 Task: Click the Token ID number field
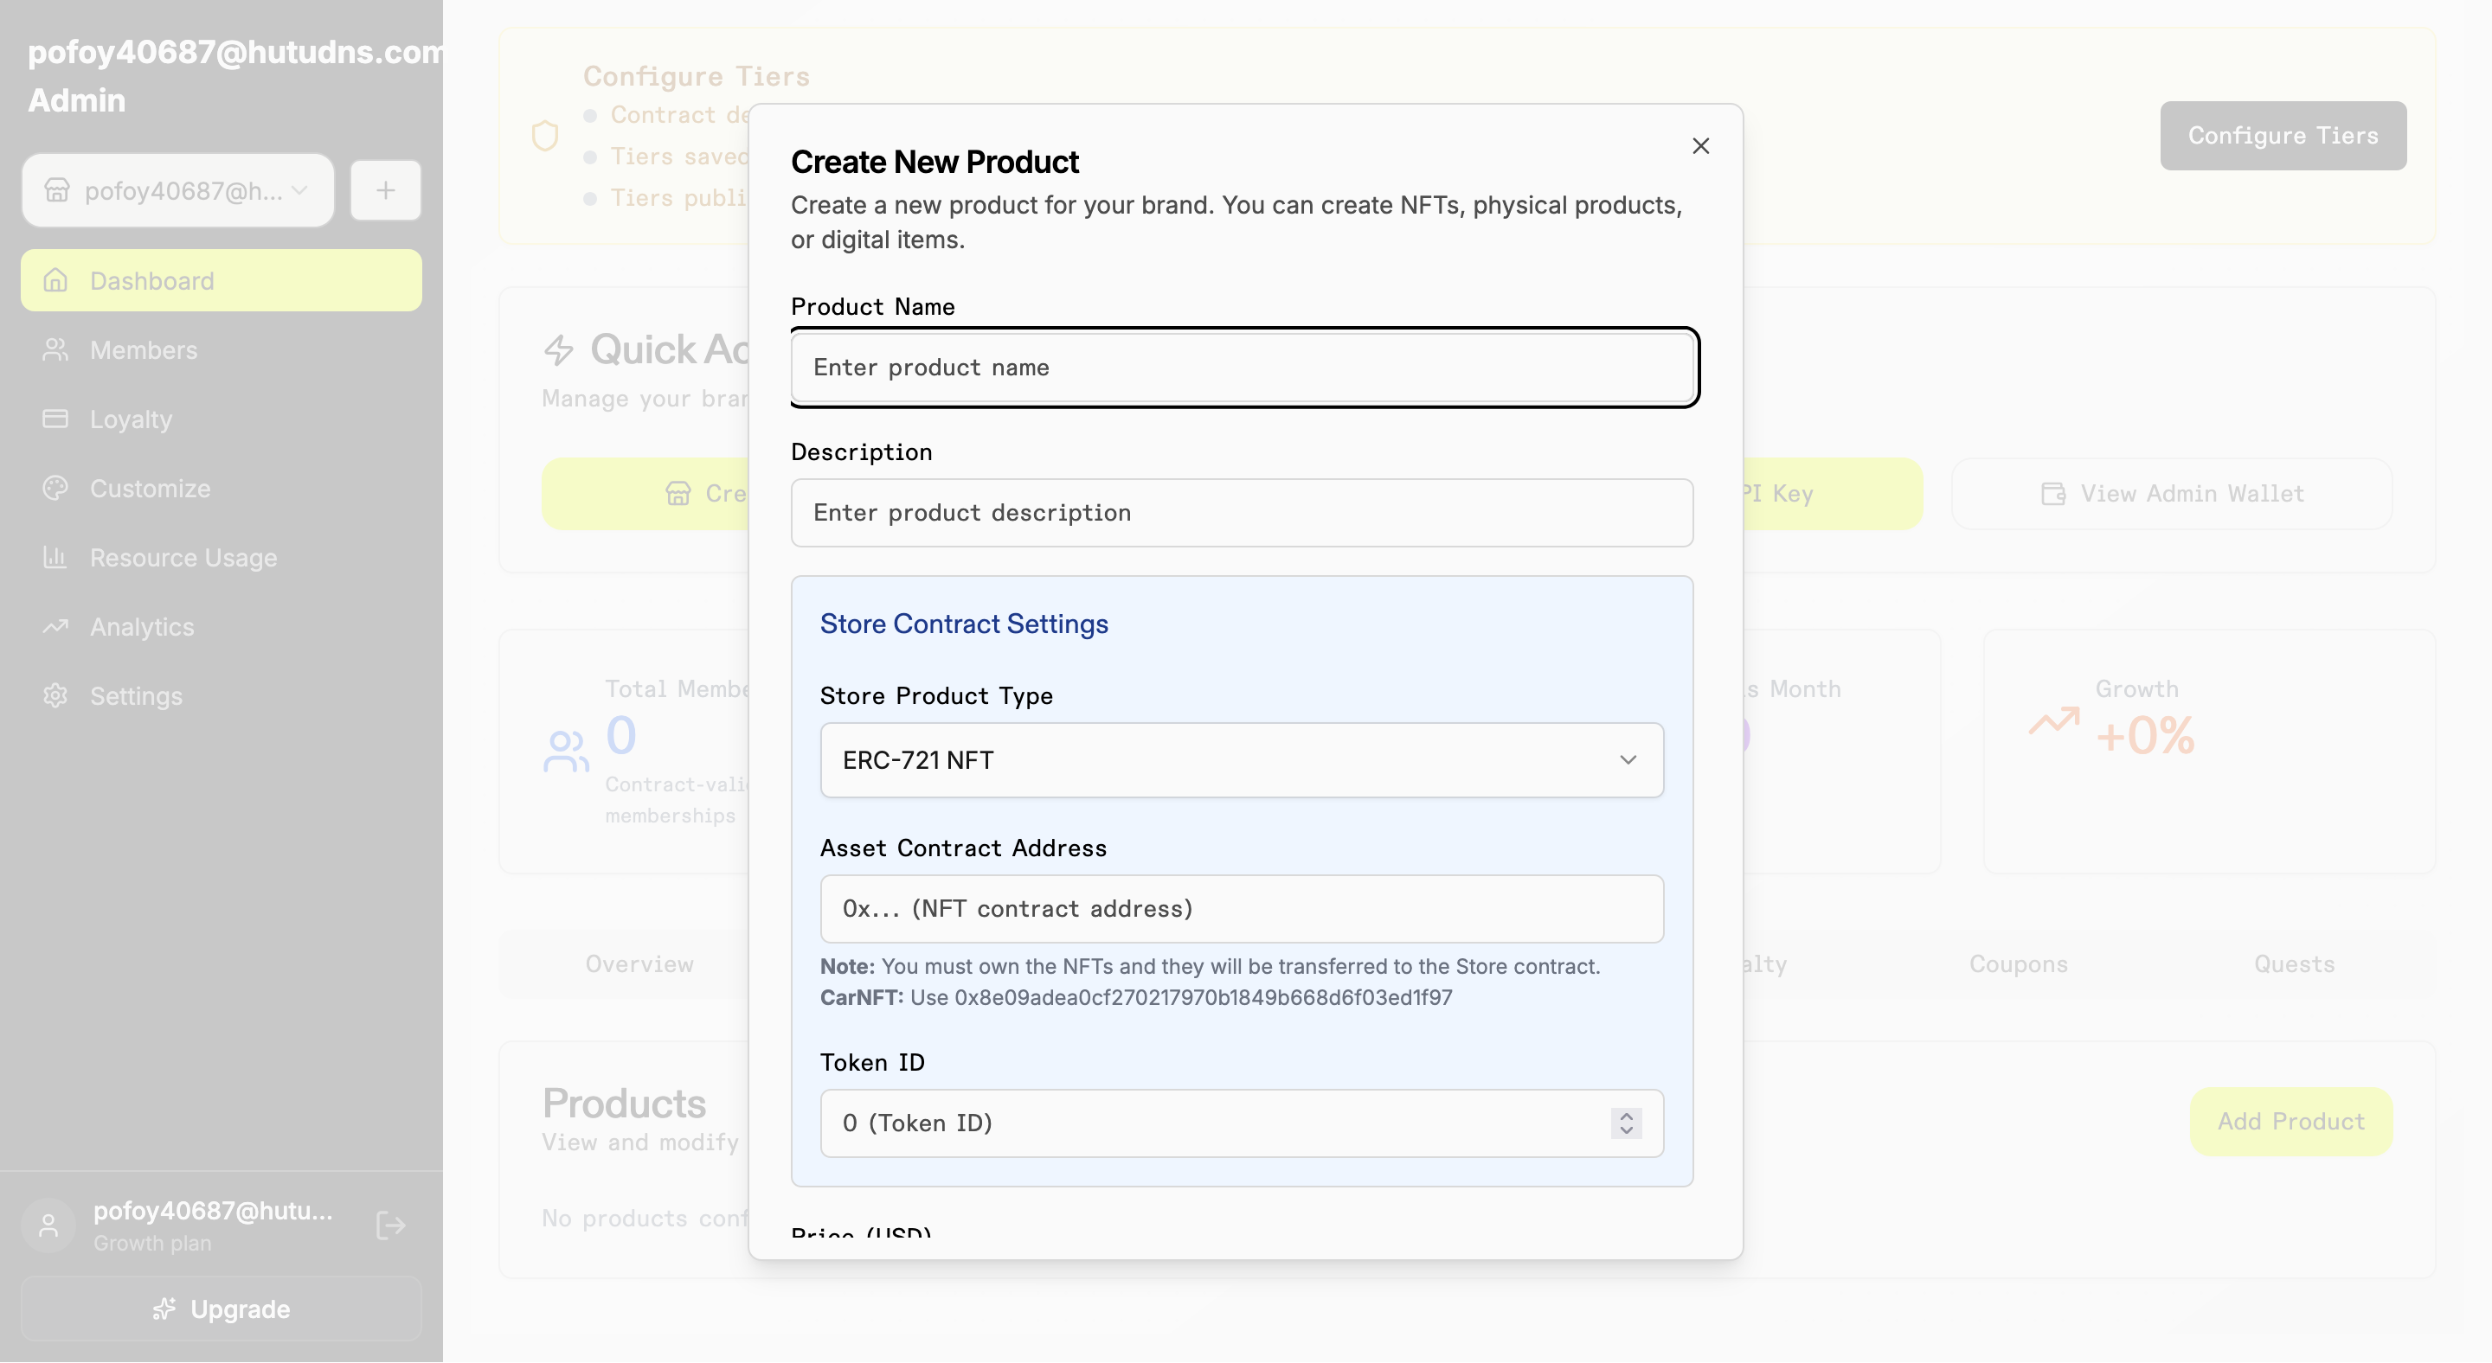(x=1210, y=1123)
